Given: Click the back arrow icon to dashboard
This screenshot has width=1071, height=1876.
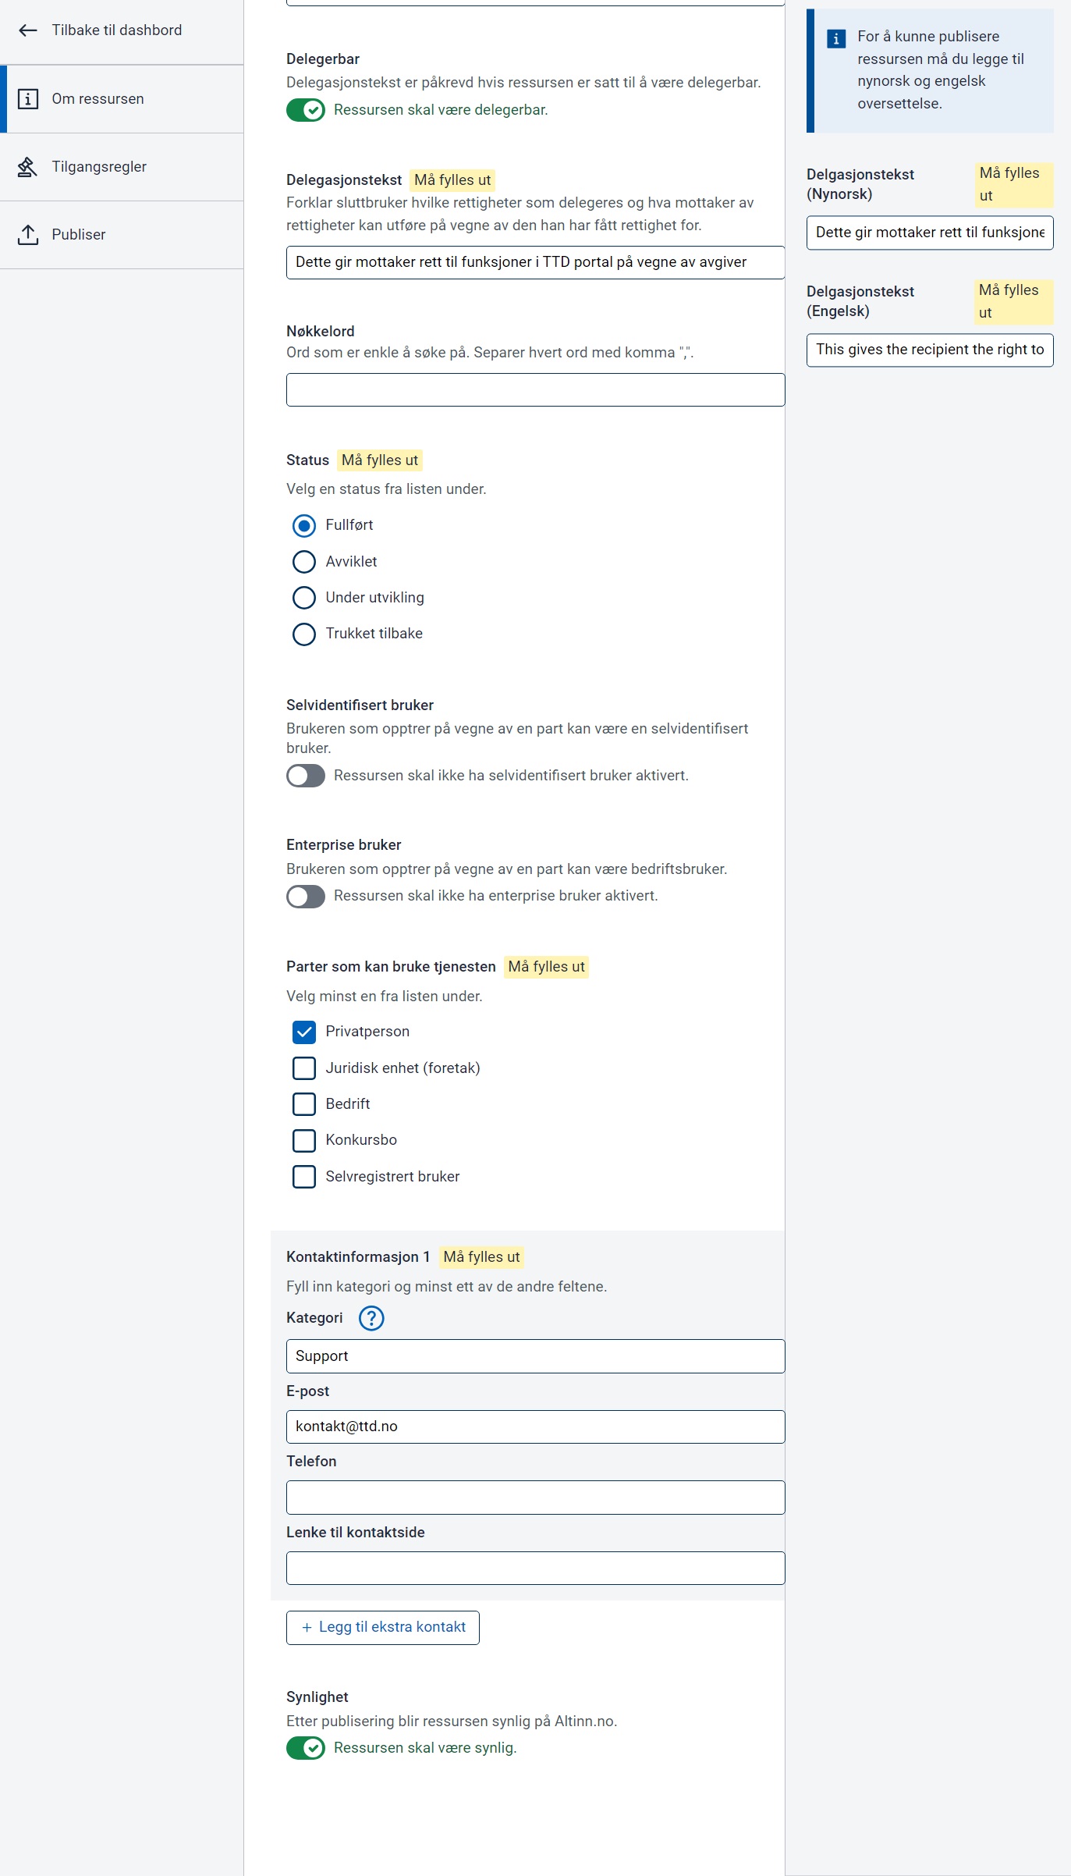Looking at the screenshot, I should (x=28, y=30).
